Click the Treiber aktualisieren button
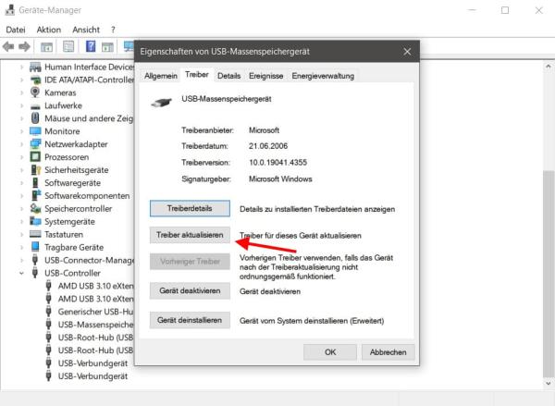This screenshot has width=555, height=406. point(189,236)
